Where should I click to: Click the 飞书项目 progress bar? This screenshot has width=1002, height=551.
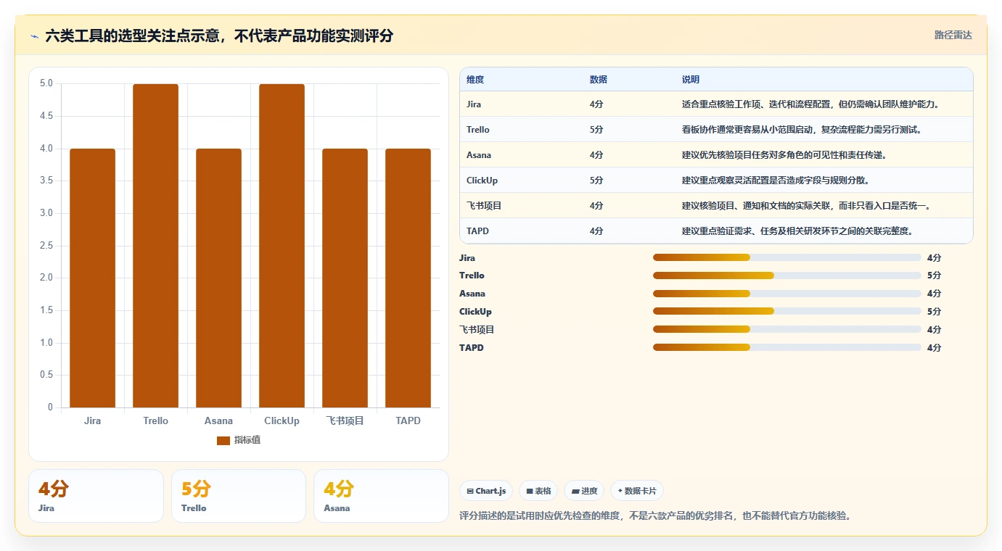click(787, 329)
